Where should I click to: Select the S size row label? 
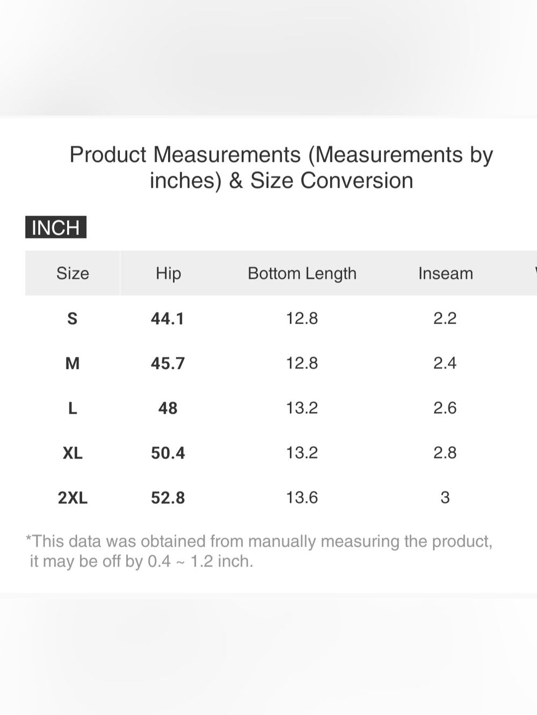coord(72,318)
